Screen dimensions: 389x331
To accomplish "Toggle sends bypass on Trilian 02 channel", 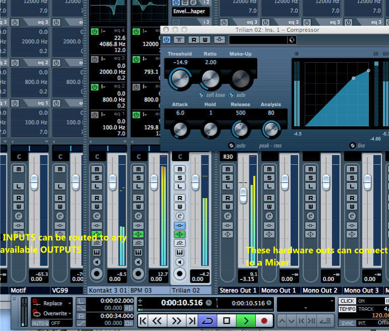I will pos(180,243).
